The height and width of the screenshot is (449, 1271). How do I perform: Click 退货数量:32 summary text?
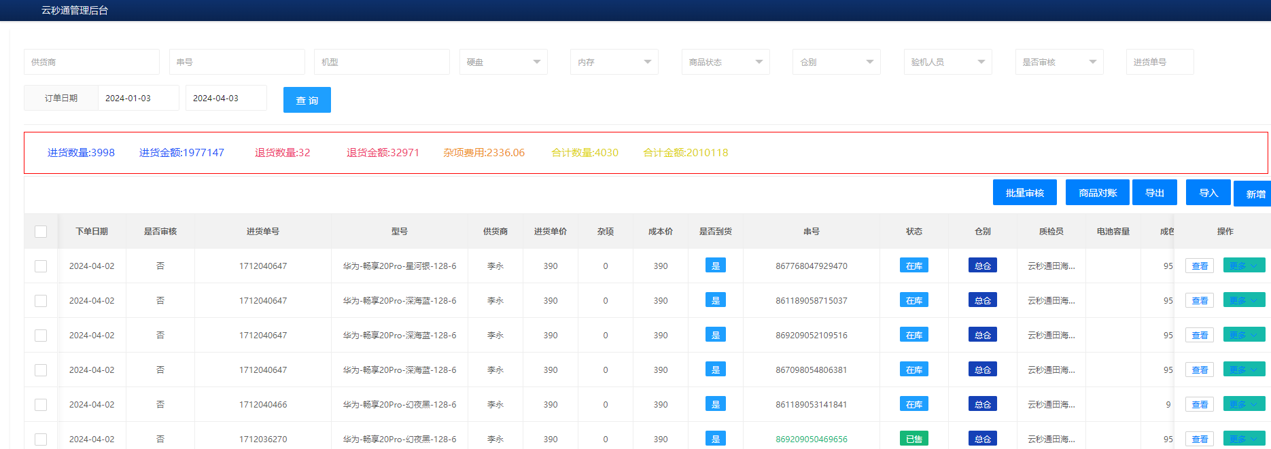[283, 153]
